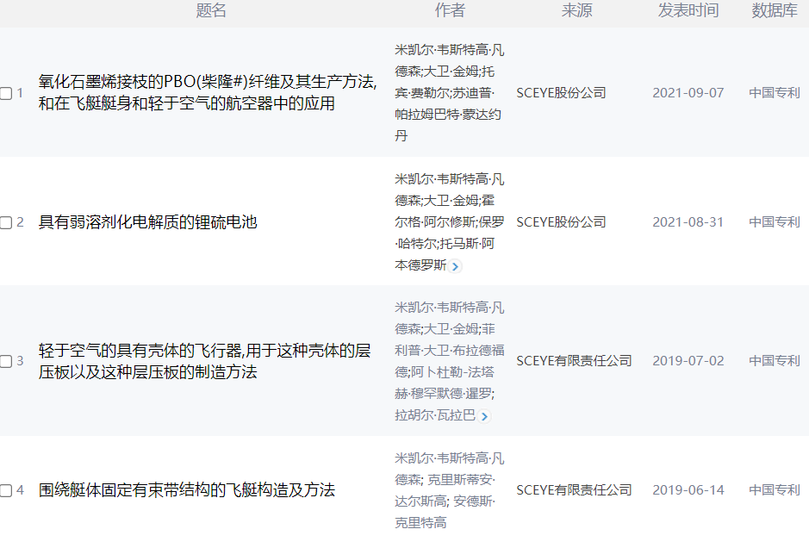
Task: Click the 作者 column header
Action: [450, 10]
